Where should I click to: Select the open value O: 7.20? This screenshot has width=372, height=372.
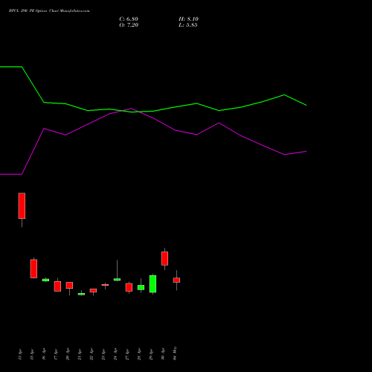point(129,25)
